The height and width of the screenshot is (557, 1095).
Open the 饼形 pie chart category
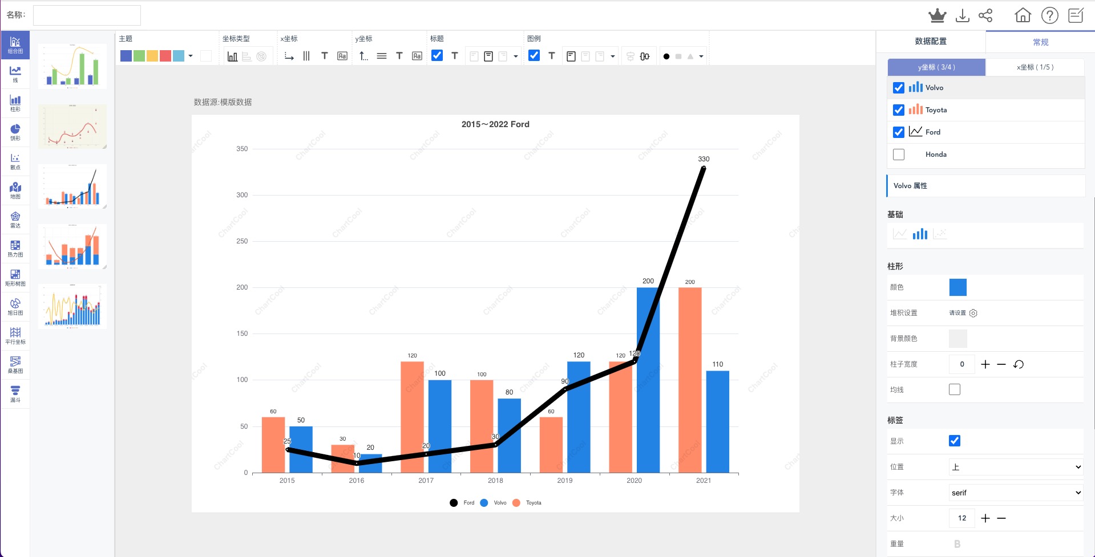15,132
